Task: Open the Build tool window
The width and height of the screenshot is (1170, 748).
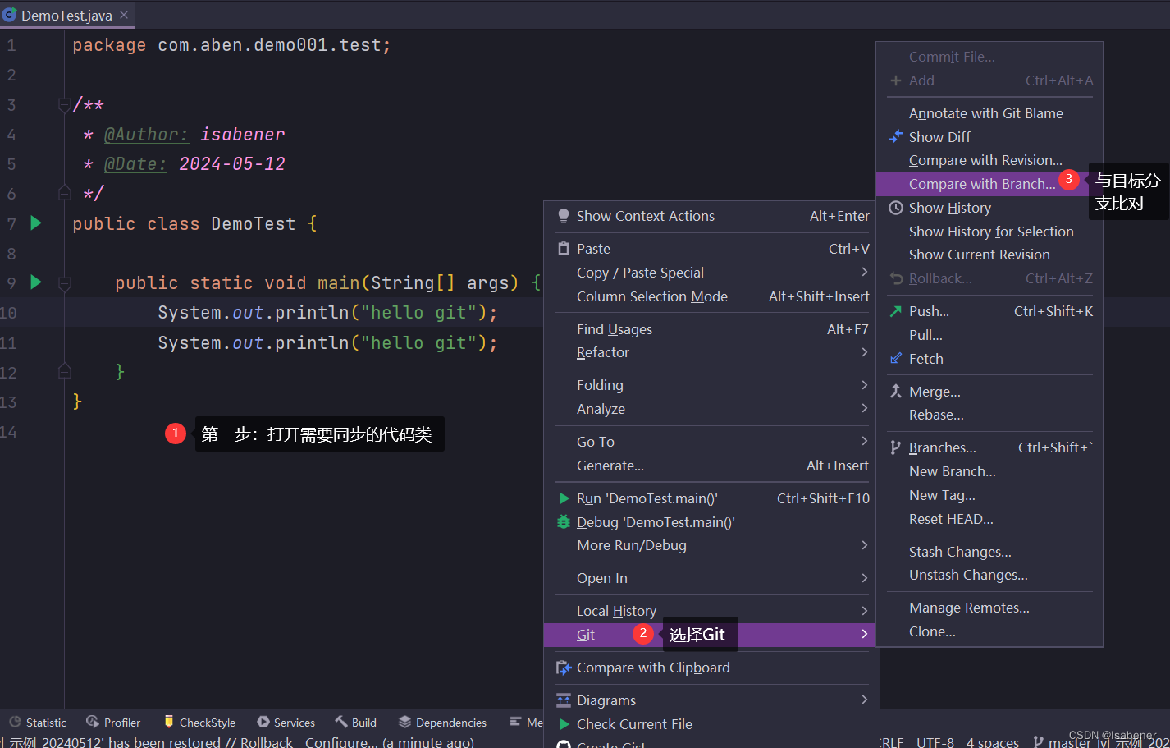Action: click(x=355, y=723)
